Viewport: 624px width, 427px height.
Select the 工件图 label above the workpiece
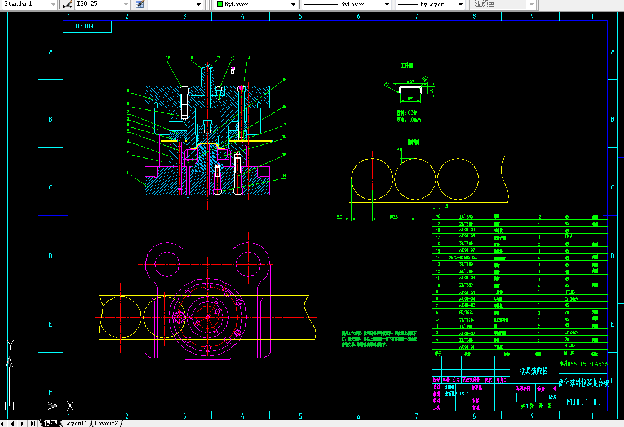[406, 65]
